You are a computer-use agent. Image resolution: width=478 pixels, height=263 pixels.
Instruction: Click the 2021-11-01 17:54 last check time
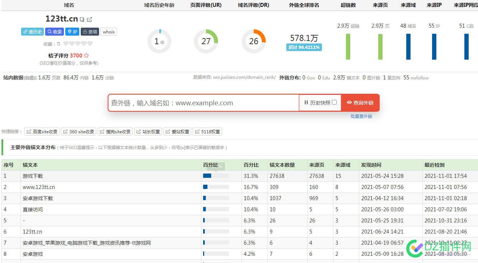[446, 176]
